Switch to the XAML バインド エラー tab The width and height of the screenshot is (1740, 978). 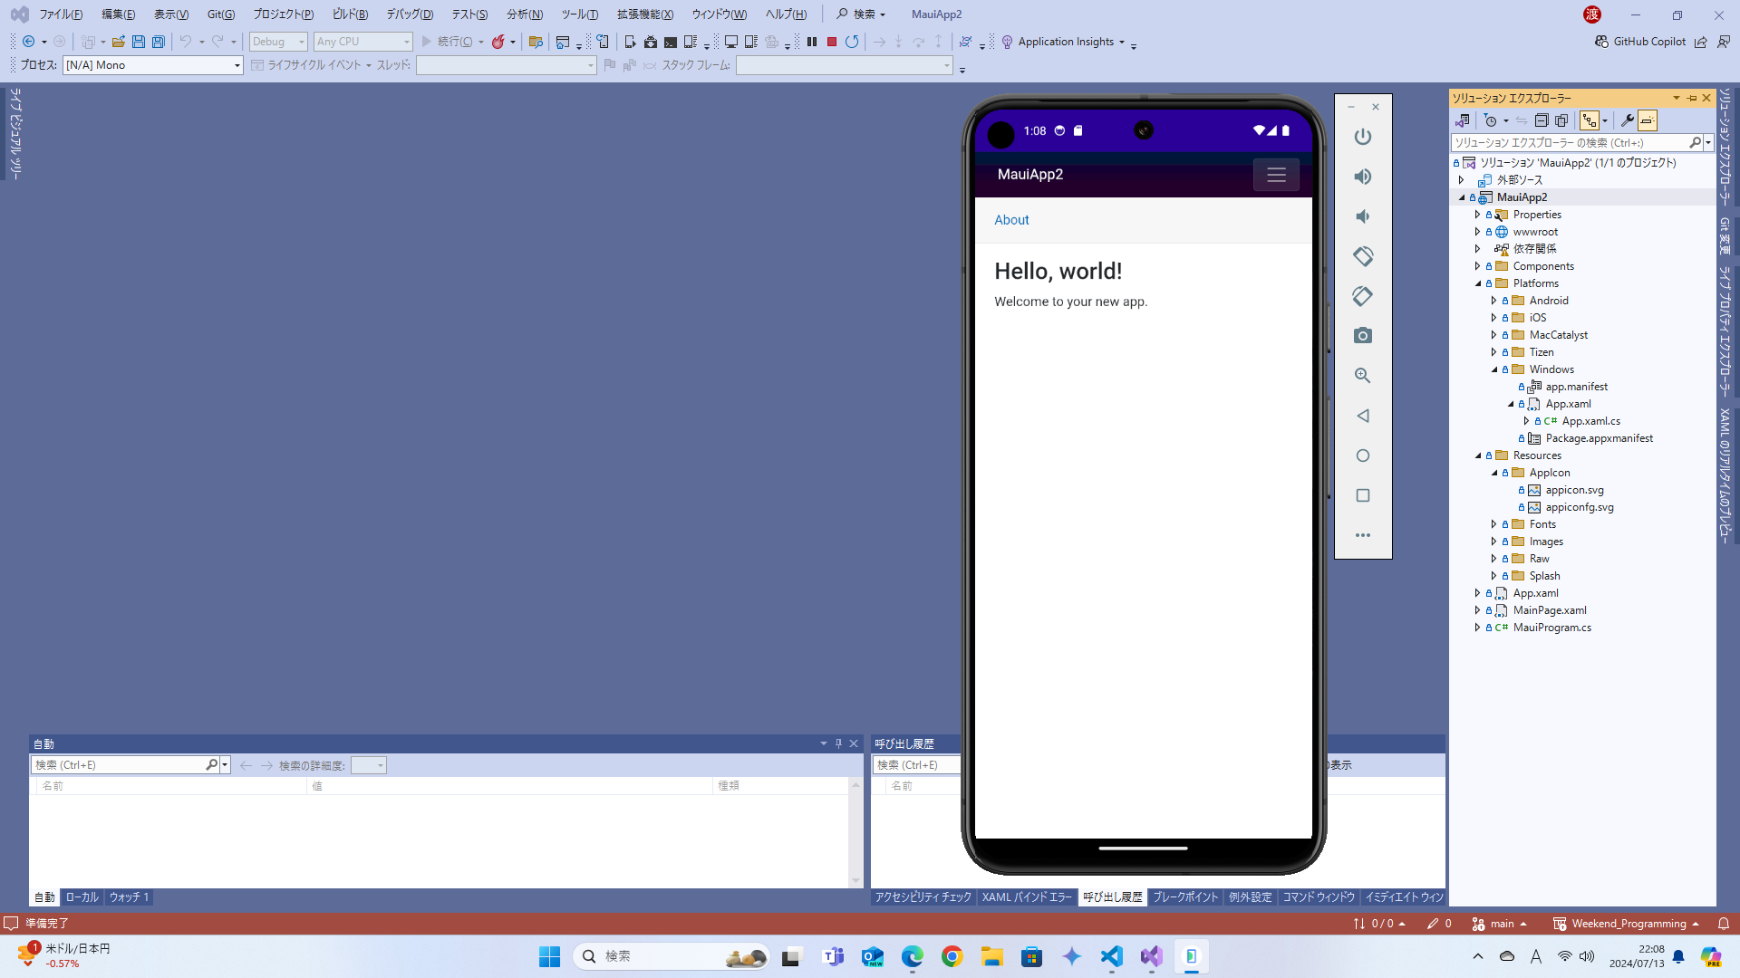pyautogui.click(x=1027, y=897)
